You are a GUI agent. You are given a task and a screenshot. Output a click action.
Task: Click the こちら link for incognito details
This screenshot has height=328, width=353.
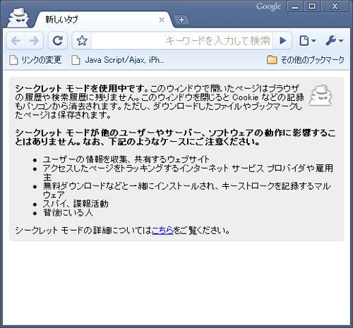162,231
